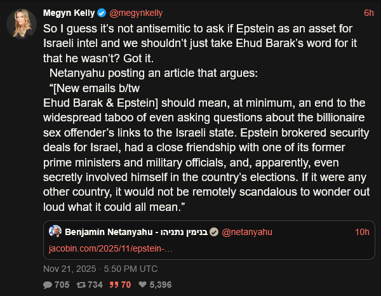The width and height of the screenshot is (381, 296).
Task: Click the retweet arrows icon
Action: [81, 285]
